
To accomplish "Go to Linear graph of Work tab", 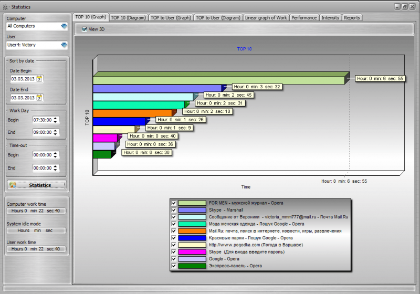I will [x=266, y=18].
